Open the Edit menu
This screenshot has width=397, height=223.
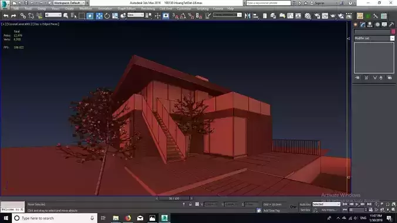point(16,9)
